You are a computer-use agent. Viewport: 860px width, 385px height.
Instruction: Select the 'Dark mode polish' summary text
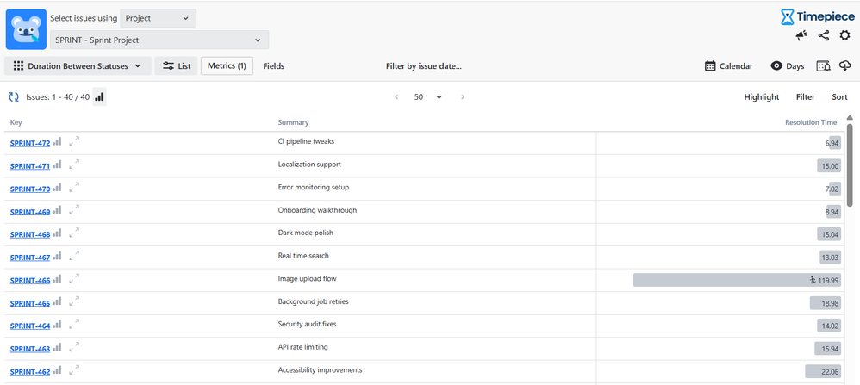tap(306, 233)
